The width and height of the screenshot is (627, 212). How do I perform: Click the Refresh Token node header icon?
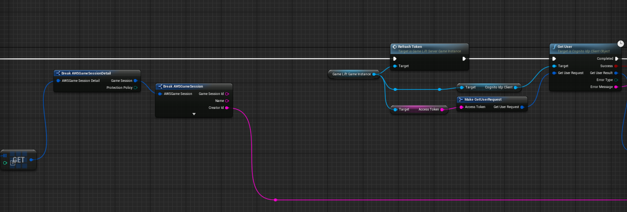point(394,47)
